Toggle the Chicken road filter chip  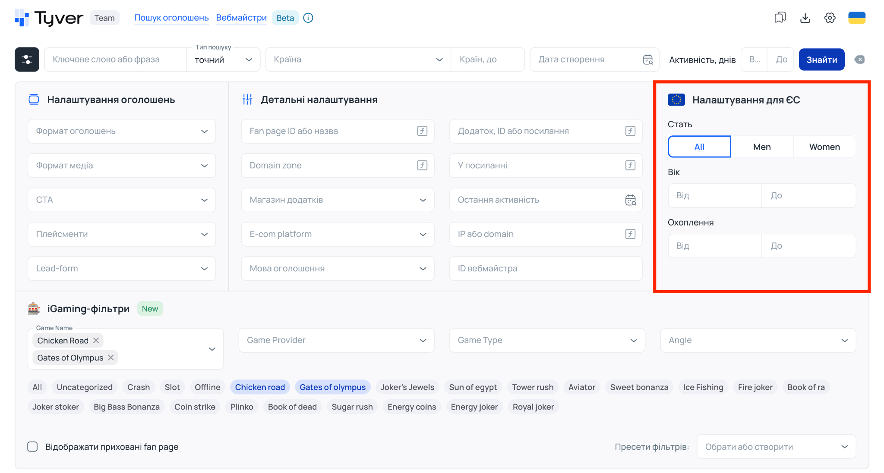(x=260, y=387)
